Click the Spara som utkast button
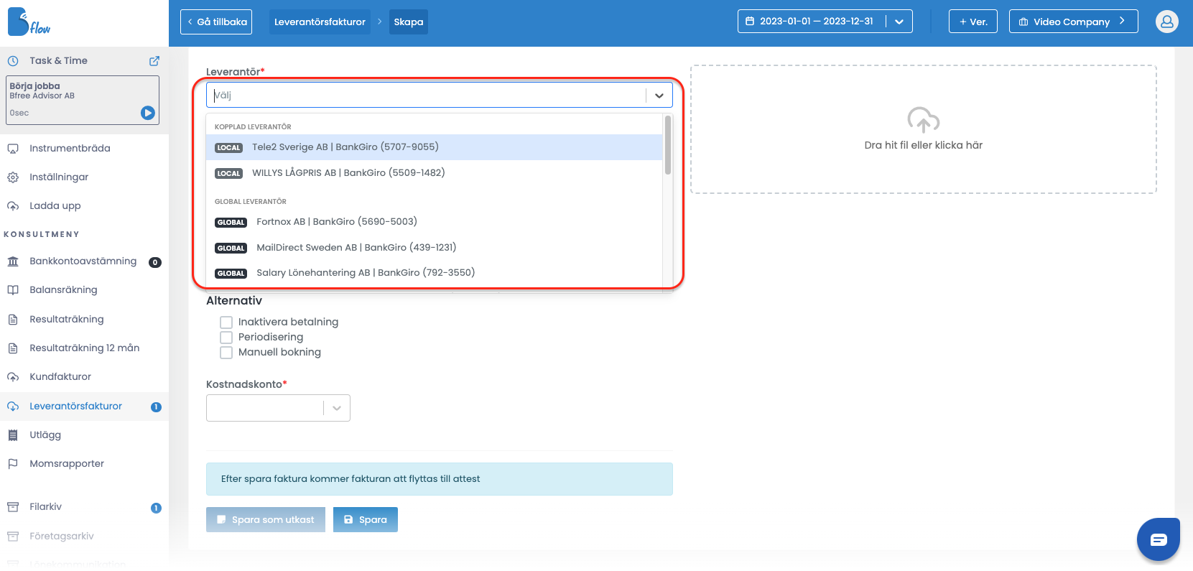The image size is (1193, 571). click(266, 520)
